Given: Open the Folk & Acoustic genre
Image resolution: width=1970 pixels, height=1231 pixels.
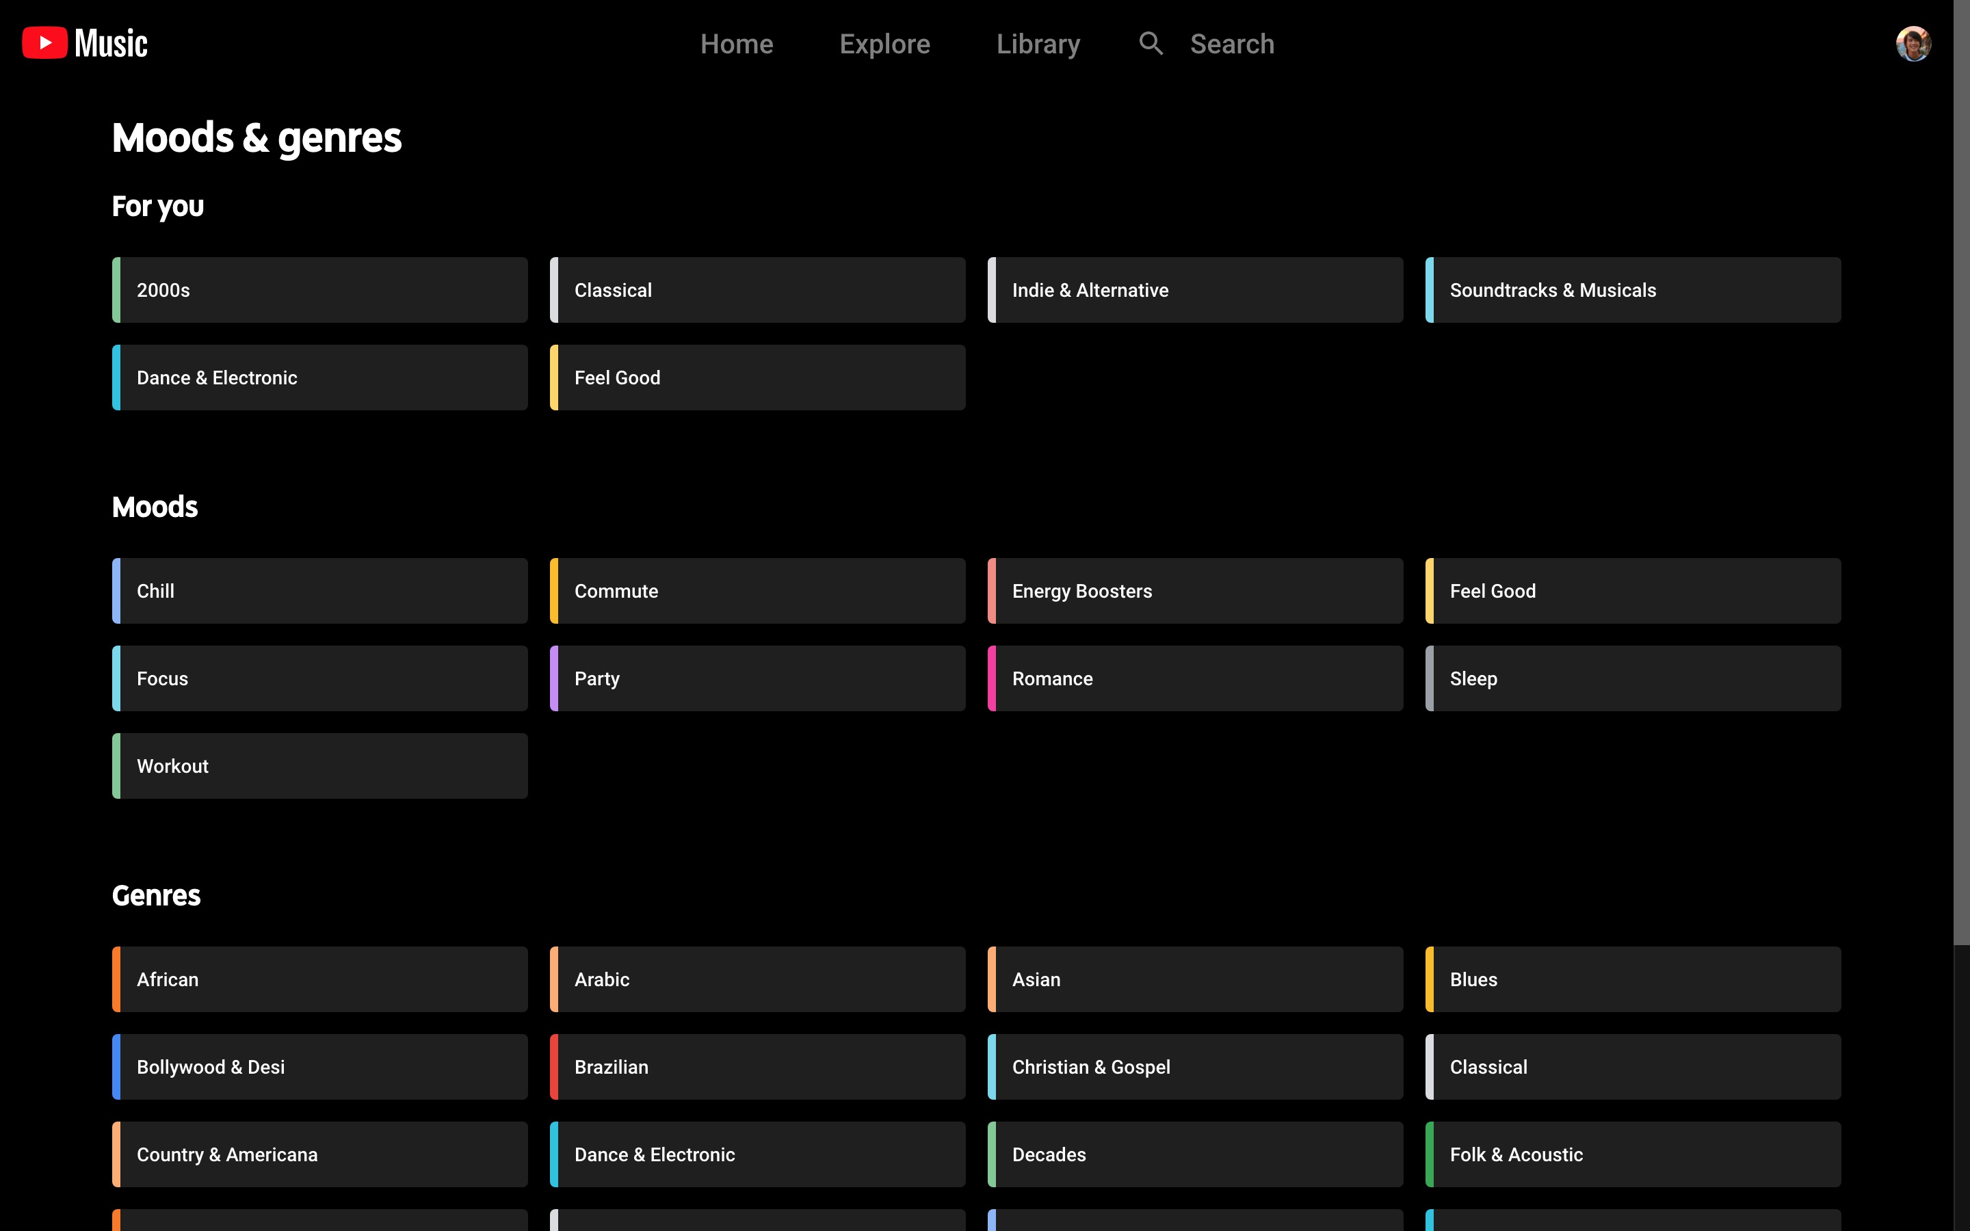Looking at the screenshot, I should click(1632, 1154).
